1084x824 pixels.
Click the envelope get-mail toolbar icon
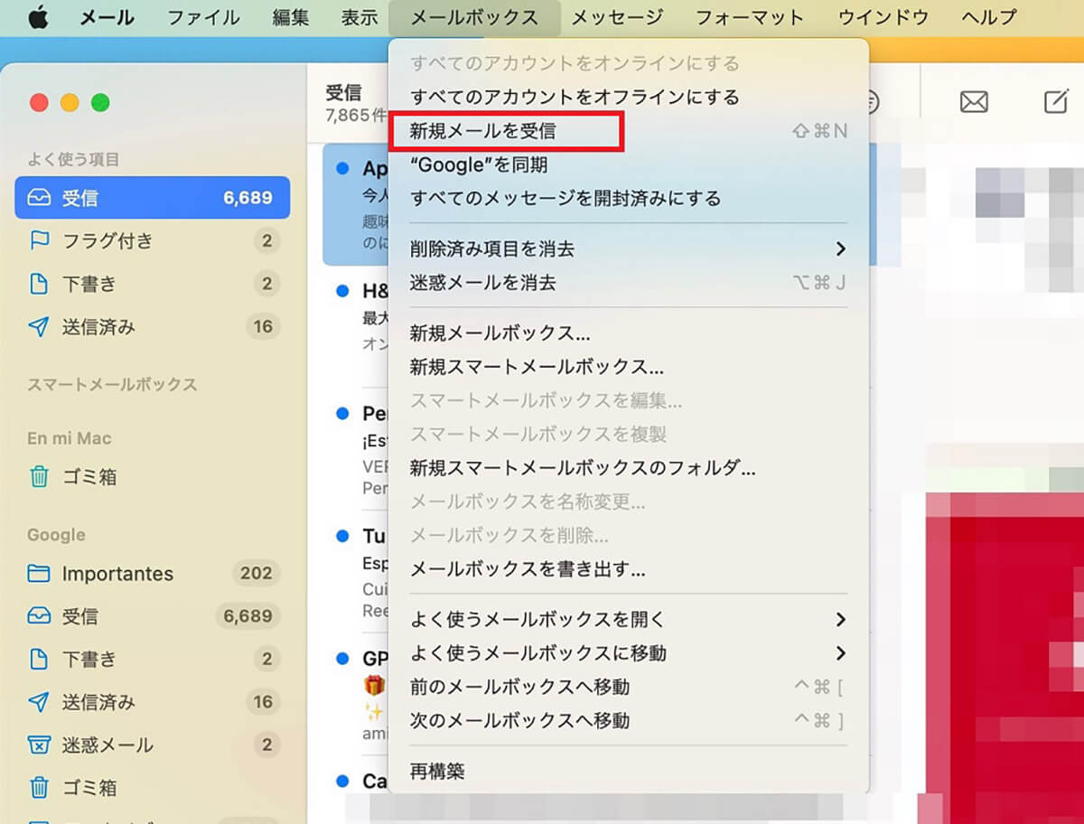pyautogui.click(x=974, y=102)
